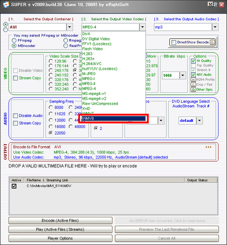
Task: Open the mp3 audio codec dropdown
Action: tap(215, 27)
